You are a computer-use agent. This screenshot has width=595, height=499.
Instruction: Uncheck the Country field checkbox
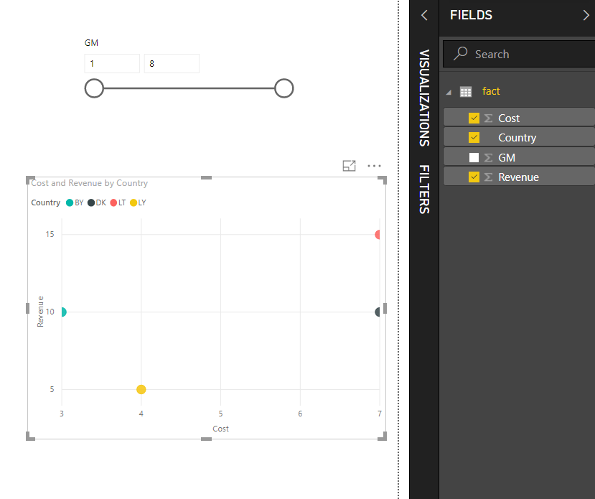(x=474, y=137)
